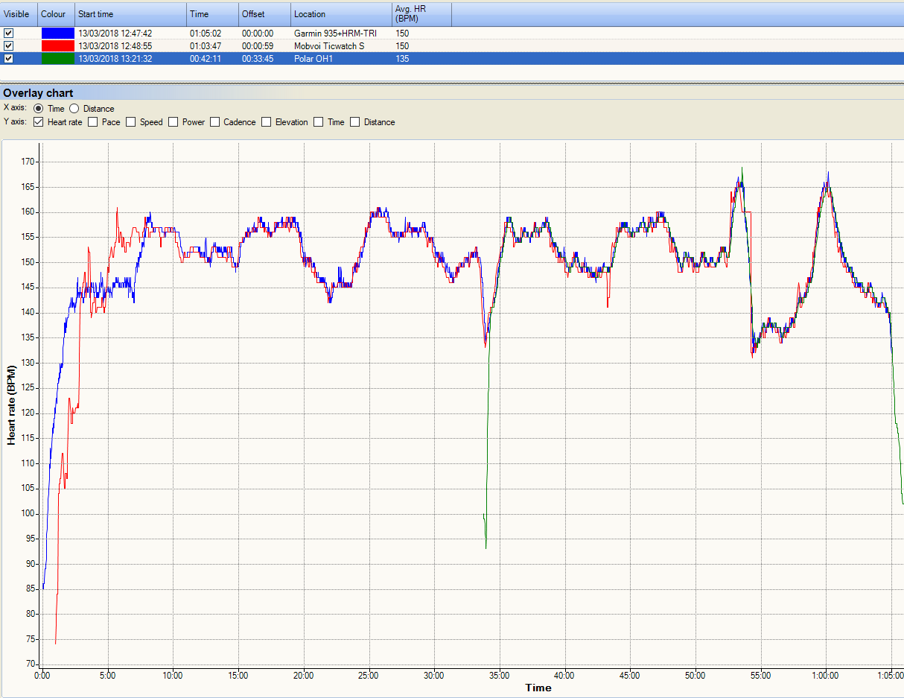Sort by Offset column header

(264, 14)
